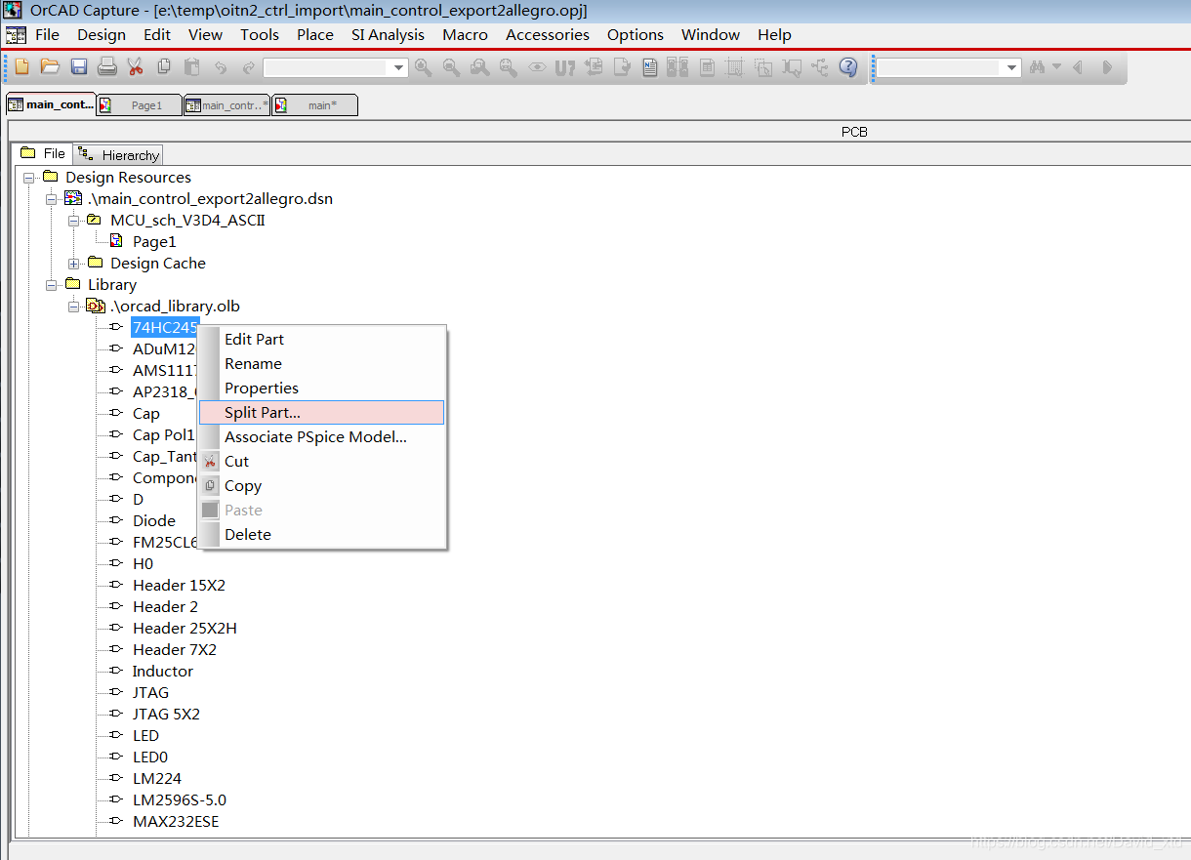Click the Paste clipboard toolbar icon

coord(192,67)
